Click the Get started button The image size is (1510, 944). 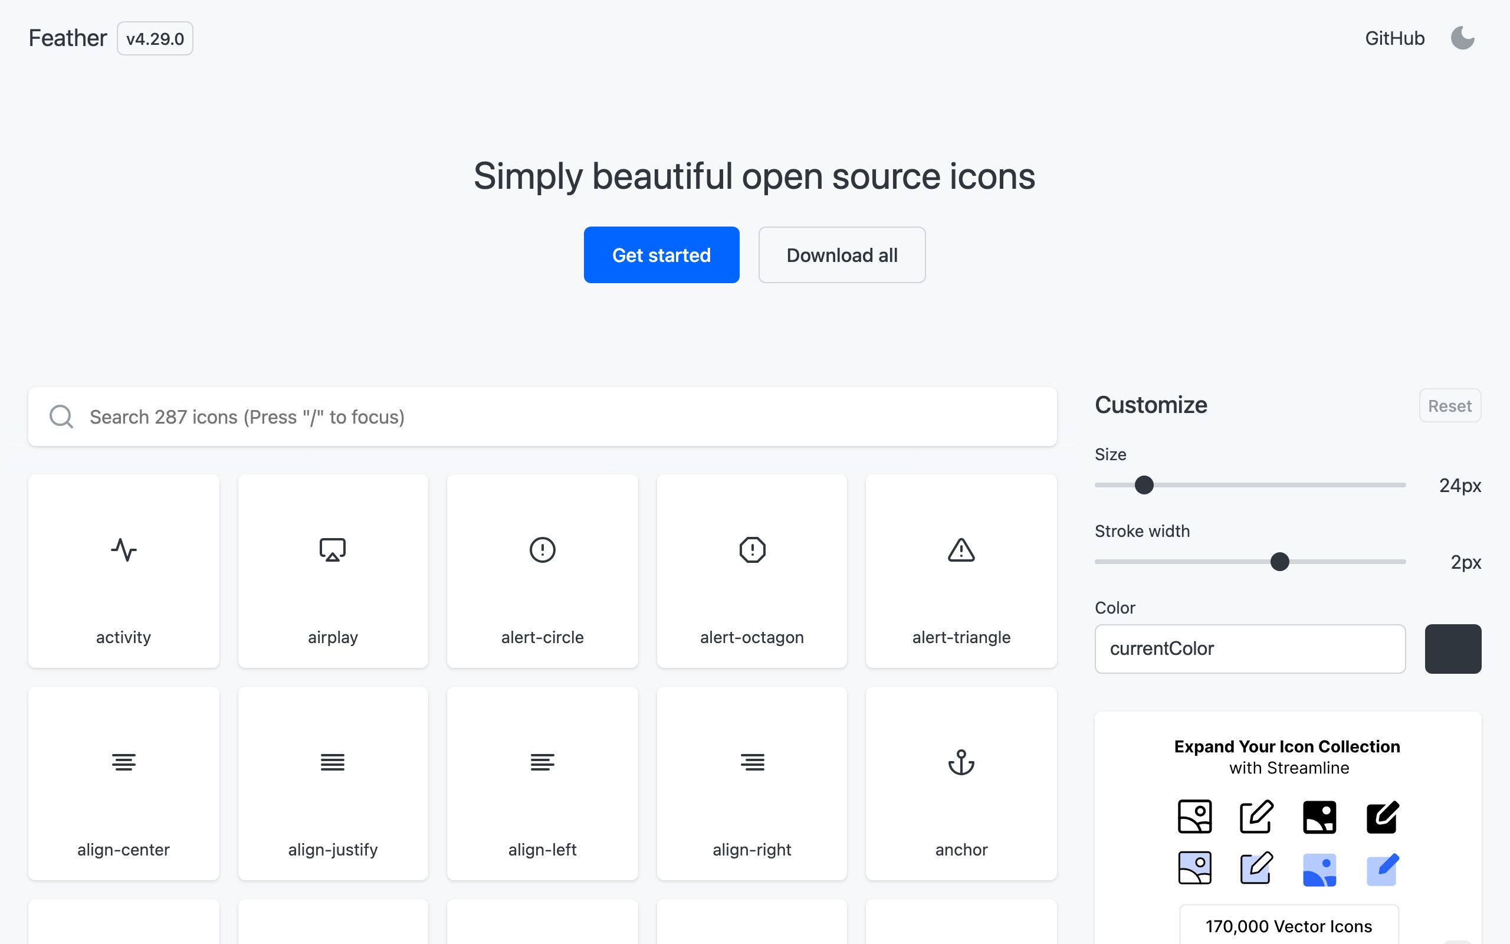[x=661, y=255]
